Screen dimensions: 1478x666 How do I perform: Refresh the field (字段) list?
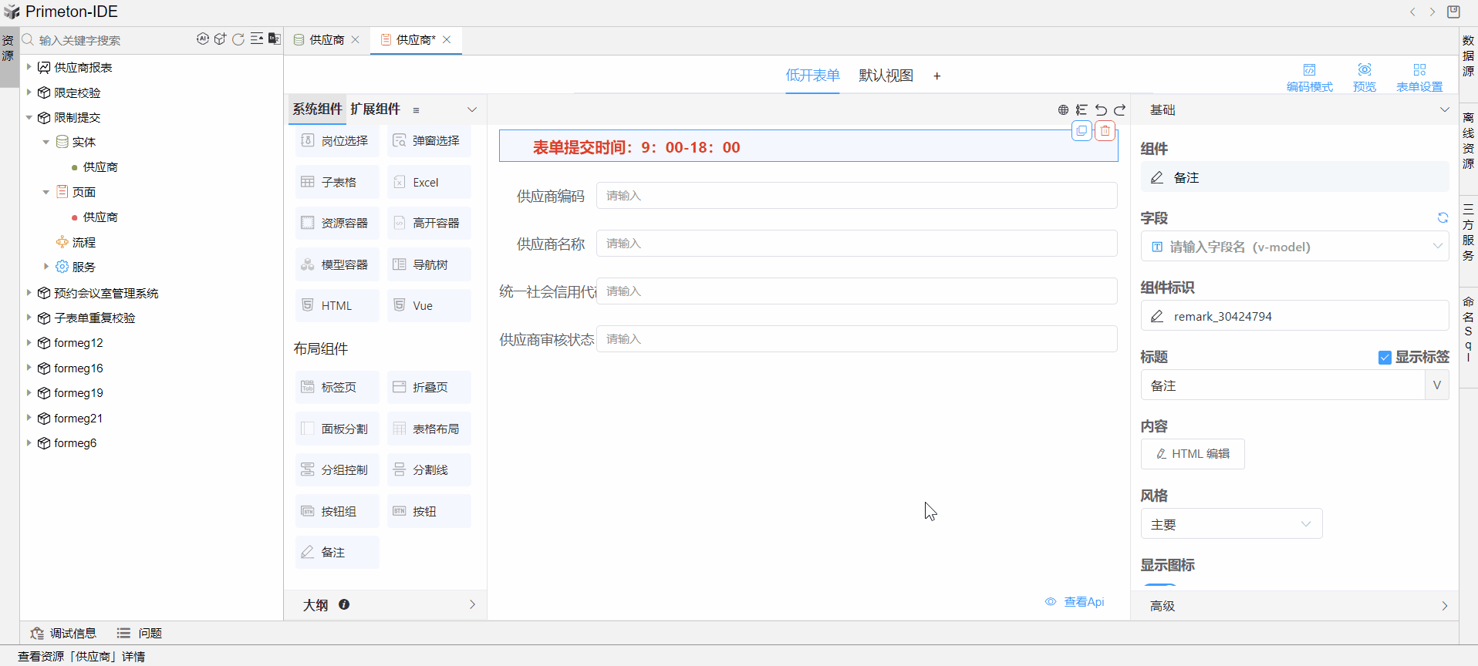click(1443, 218)
